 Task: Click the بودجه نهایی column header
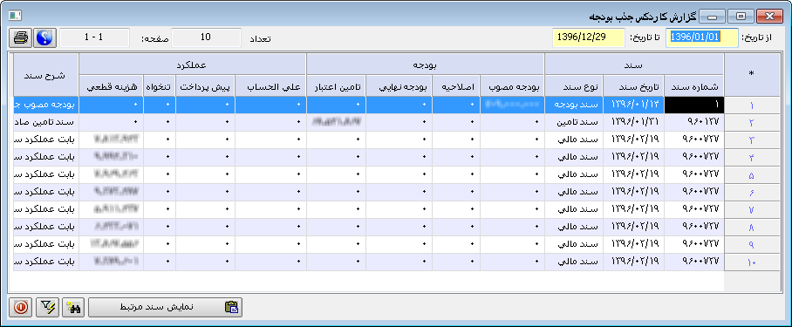point(399,86)
